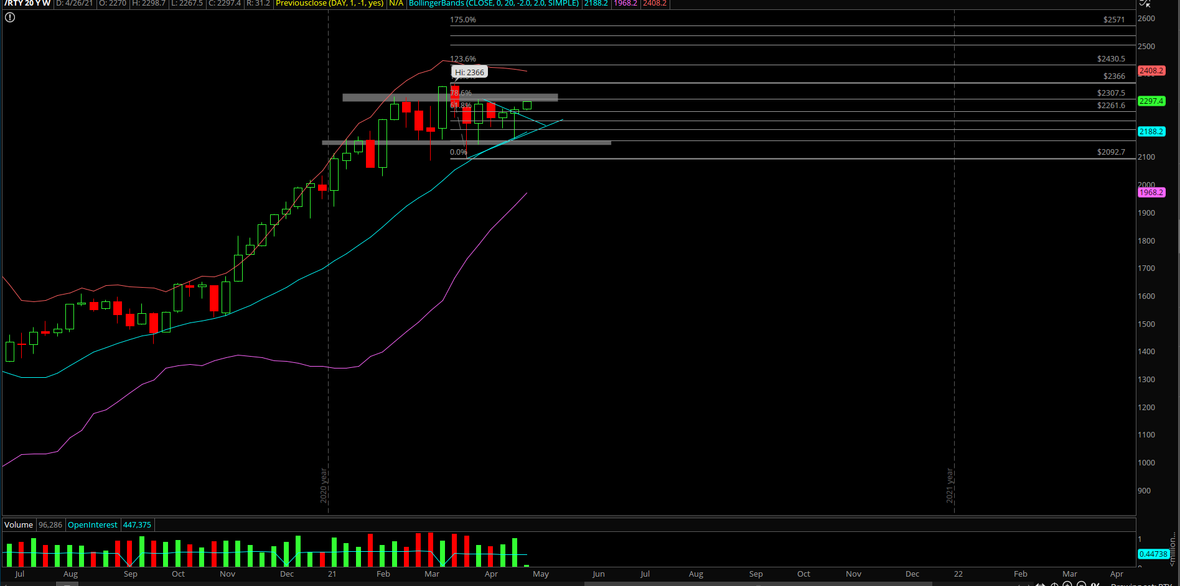Click the $2430.5 Fibonacci price label
Screen dimensions: 1180x586
(x=1111, y=58)
